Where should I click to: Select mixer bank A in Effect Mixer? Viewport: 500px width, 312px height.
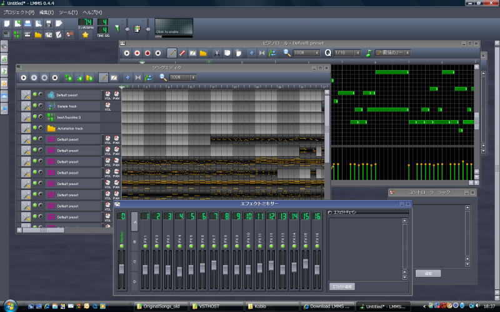(134, 222)
